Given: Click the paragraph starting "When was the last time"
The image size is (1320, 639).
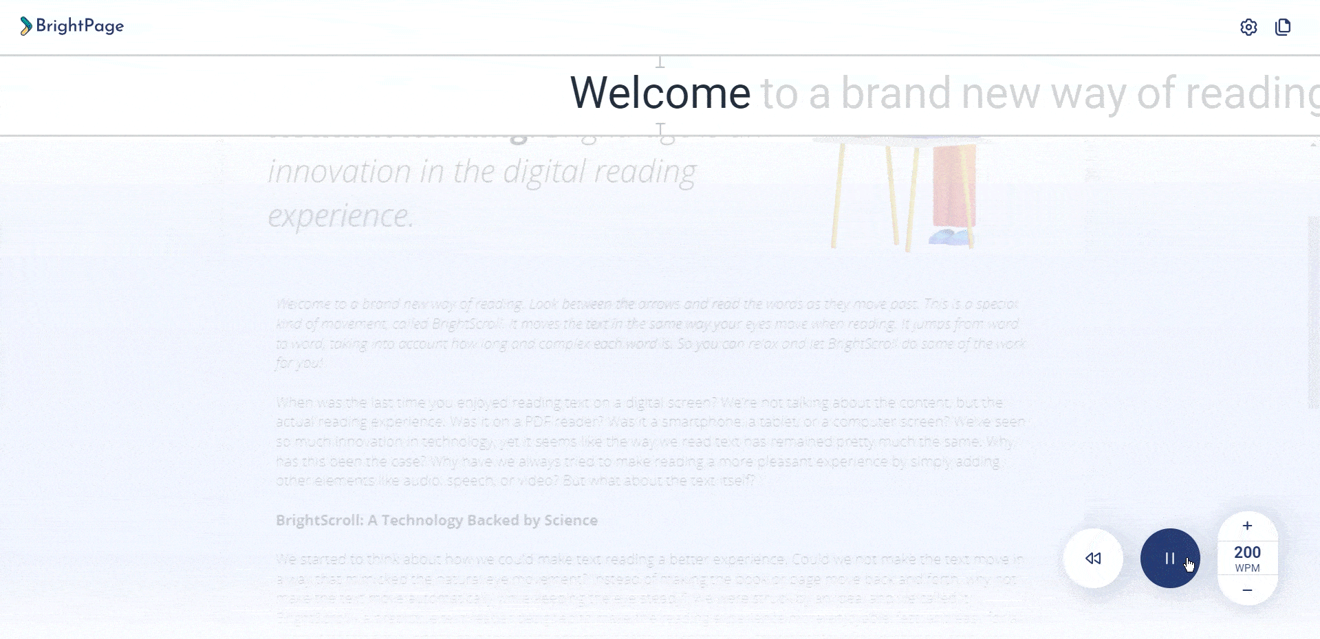Looking at the screenshot, I should pyautogui.click(x=650, y=441).
